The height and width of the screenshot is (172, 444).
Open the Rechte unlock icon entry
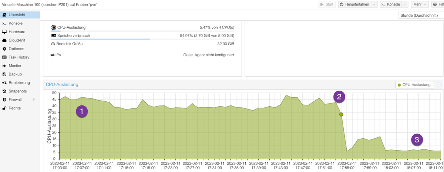coord(4,108)
